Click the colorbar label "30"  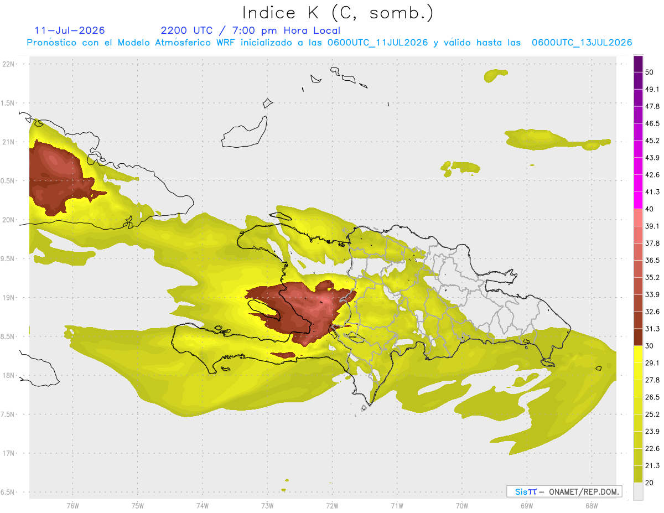[x=649, y=346]
